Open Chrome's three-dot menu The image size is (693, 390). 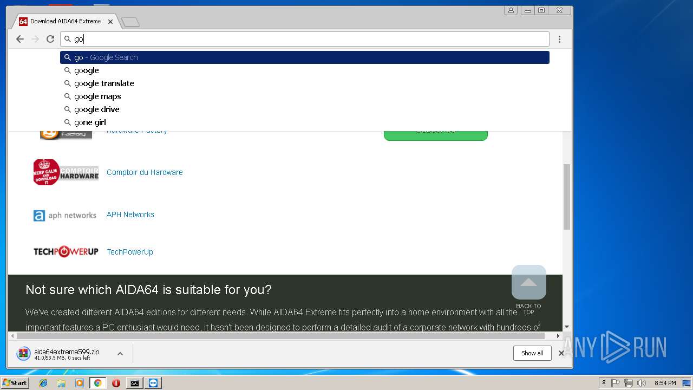[559, 39]
